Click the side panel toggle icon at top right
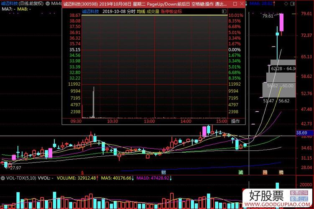This screenshot has width=314, height=209. (x=293, y=4)
